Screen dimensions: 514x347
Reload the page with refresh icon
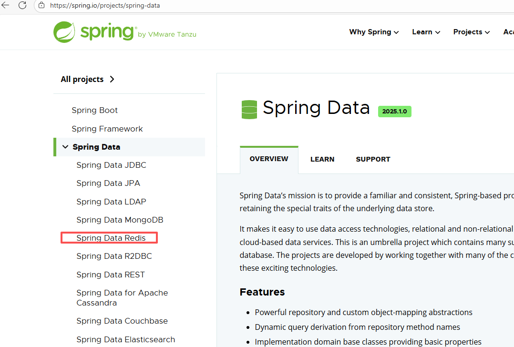point(22,5)
